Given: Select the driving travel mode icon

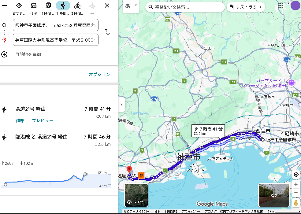Looking at the screenshot, I should point(34,6).
